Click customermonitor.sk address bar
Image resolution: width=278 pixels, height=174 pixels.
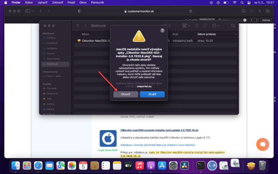pos(139,11)
